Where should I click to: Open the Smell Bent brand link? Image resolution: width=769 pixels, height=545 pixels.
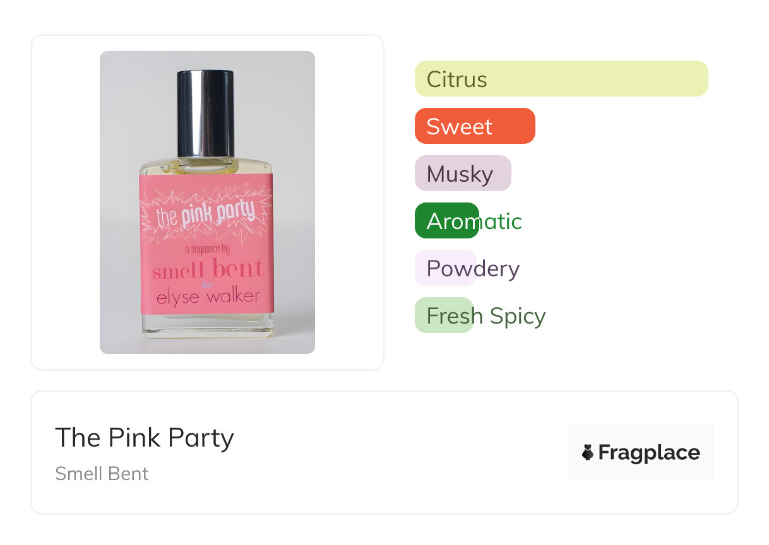[x=102, y=473]
